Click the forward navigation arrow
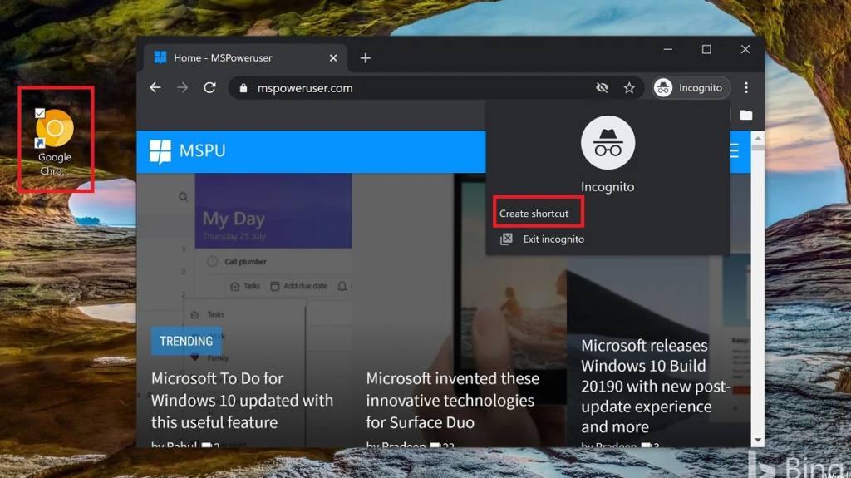The height and width of the screenshot is (478, 851). tap(182, 88)
